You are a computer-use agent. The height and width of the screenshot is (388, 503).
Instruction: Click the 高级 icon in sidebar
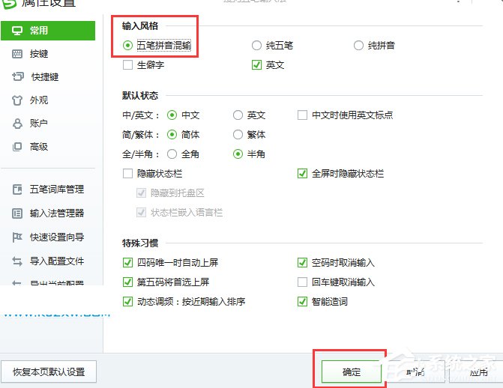(x=17, y=147)
